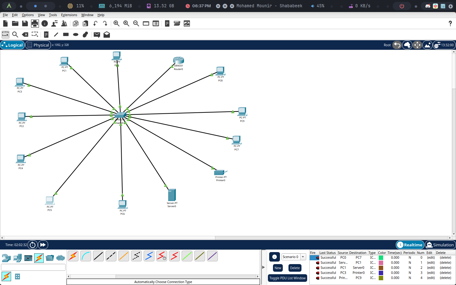
Task: Click the Toggle PDU List Window button
Action: coord(288,278)
